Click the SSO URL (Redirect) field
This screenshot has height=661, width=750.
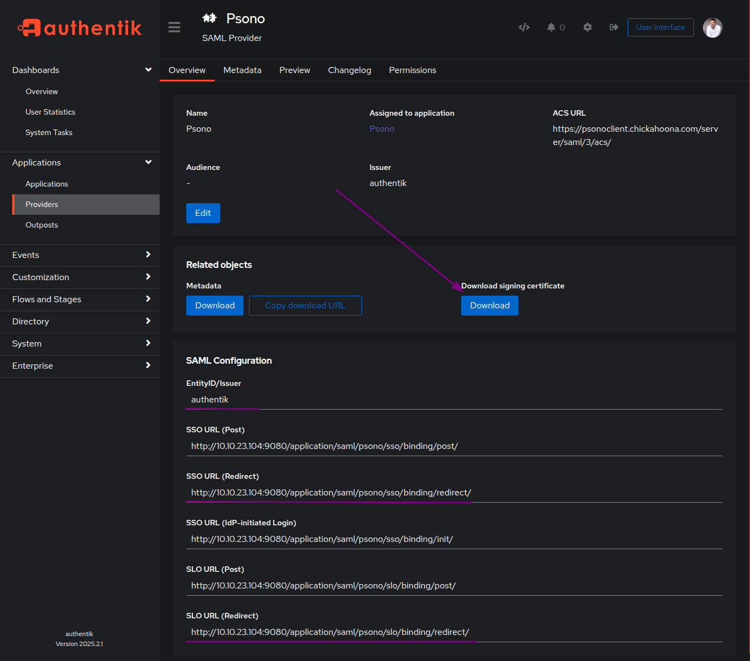point(454,493)
